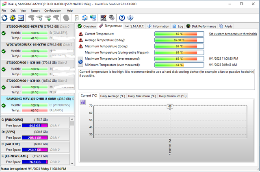Click the refresh icon with yellow warning triangle

(13, 18)
